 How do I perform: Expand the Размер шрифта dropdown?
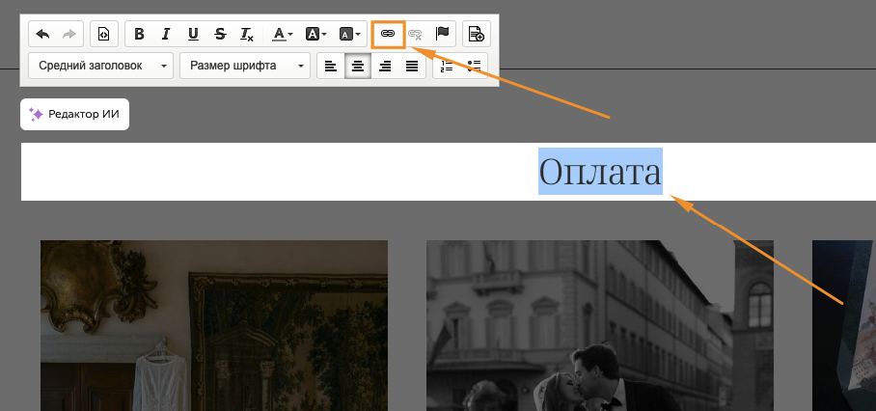244,66
